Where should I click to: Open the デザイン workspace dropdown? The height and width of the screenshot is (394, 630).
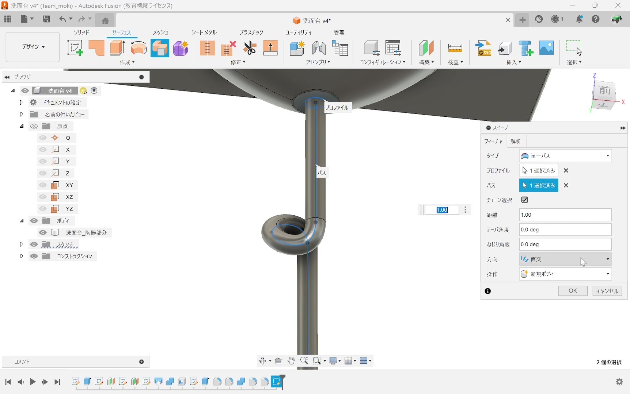click(x=33, y=47)
